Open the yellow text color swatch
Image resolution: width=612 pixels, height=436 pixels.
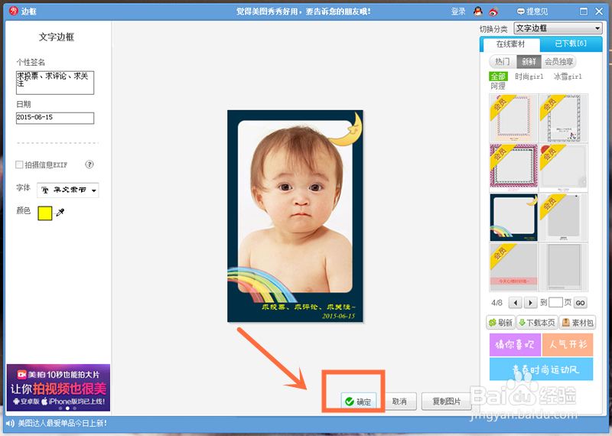tap(45, 213)
